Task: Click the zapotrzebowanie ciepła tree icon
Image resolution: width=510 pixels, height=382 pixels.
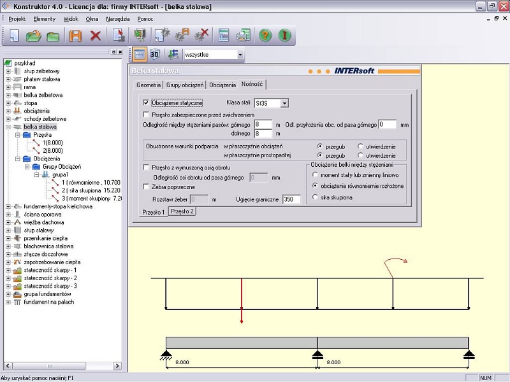Action: pyautogui.click(x=17, y=262)
